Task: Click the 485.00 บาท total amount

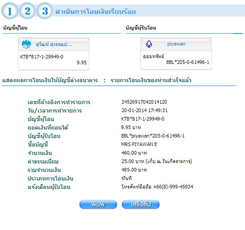Action: (x=134, y=170)
